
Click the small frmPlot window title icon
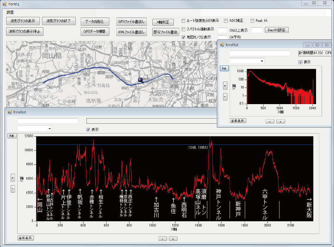(222, 45)
